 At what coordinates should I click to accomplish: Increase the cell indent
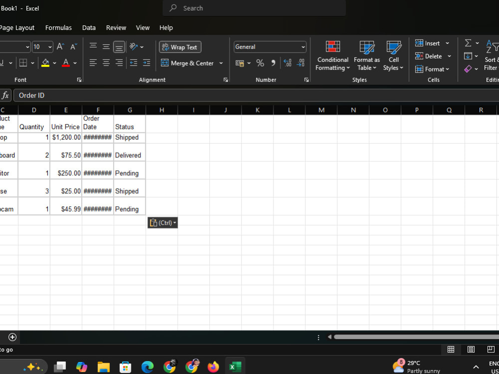point(146,63)
